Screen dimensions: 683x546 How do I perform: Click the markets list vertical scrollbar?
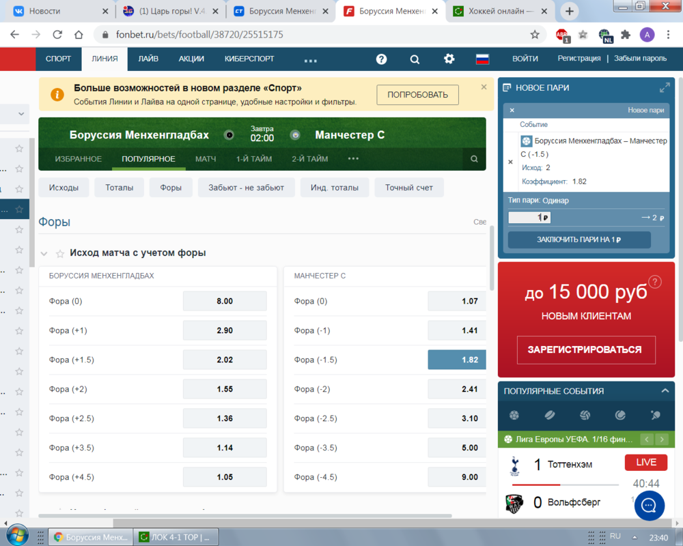point(491,258)
